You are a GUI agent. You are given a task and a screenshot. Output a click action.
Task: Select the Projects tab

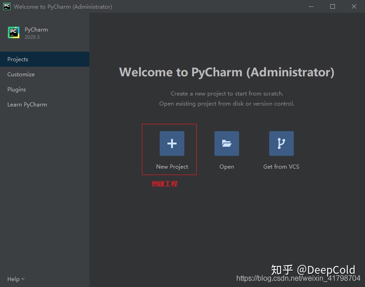(x=45, y=59)
